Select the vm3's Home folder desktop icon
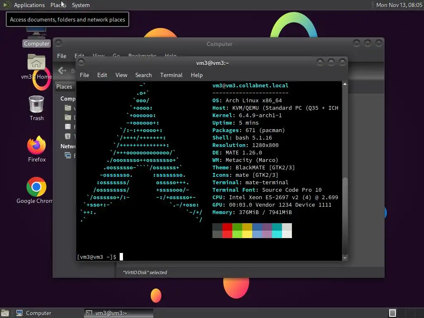Screen dimensions: 424x318 (36, 67)
